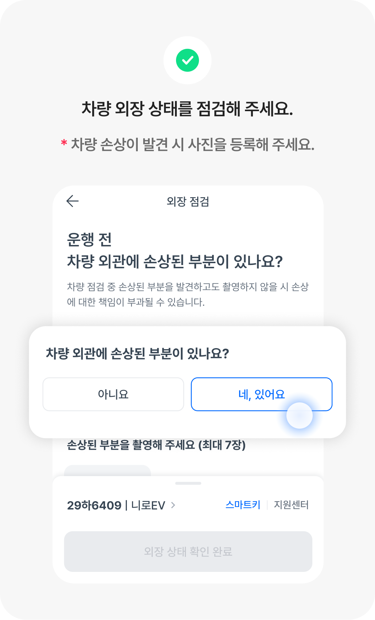This screenshot has width=375, height=620.
Task: Tap the 니로EV model name
Action: click(x=148, y=506)
